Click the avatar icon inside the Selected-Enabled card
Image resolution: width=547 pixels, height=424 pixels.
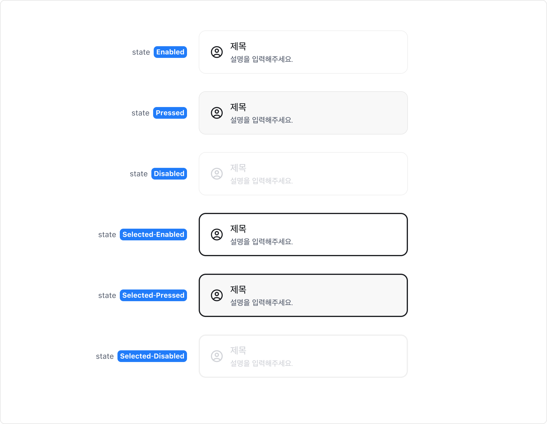tap(217, 234)
